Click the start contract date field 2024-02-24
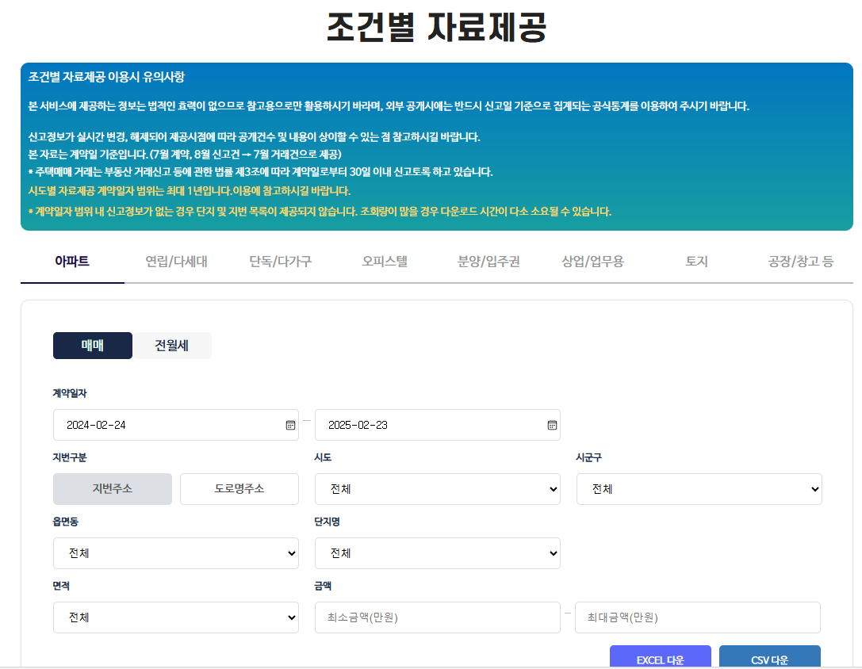Viewport: 862px width, 669px height. click(176, 425)
